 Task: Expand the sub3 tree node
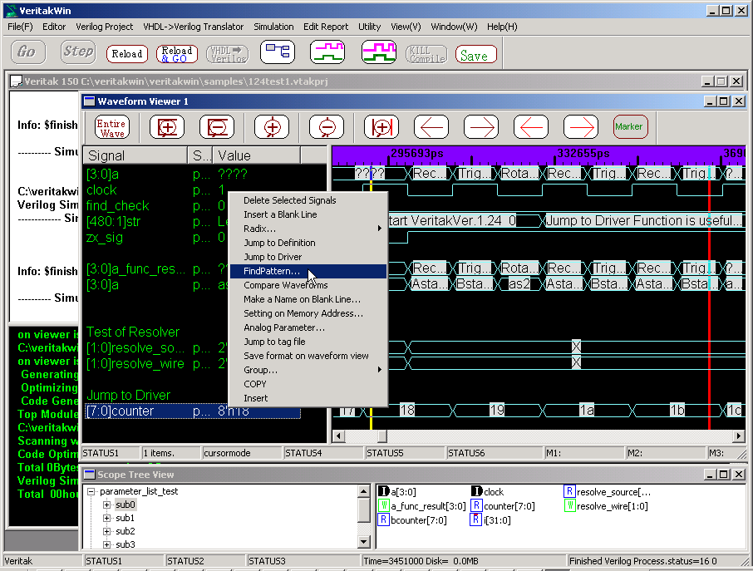point(106,544)
